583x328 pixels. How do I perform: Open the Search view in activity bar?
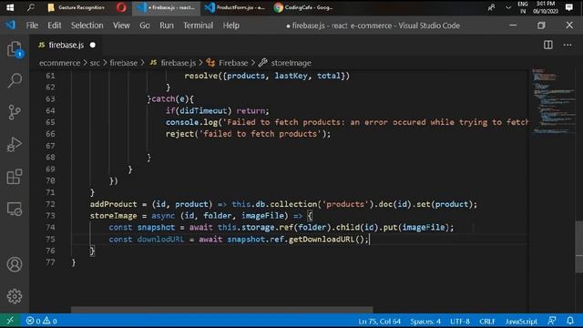[x=15, y=80]
